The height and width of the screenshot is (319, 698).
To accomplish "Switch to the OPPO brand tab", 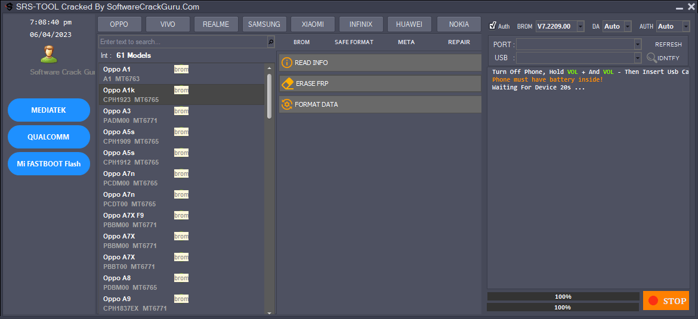I will (x=119, y=24).
